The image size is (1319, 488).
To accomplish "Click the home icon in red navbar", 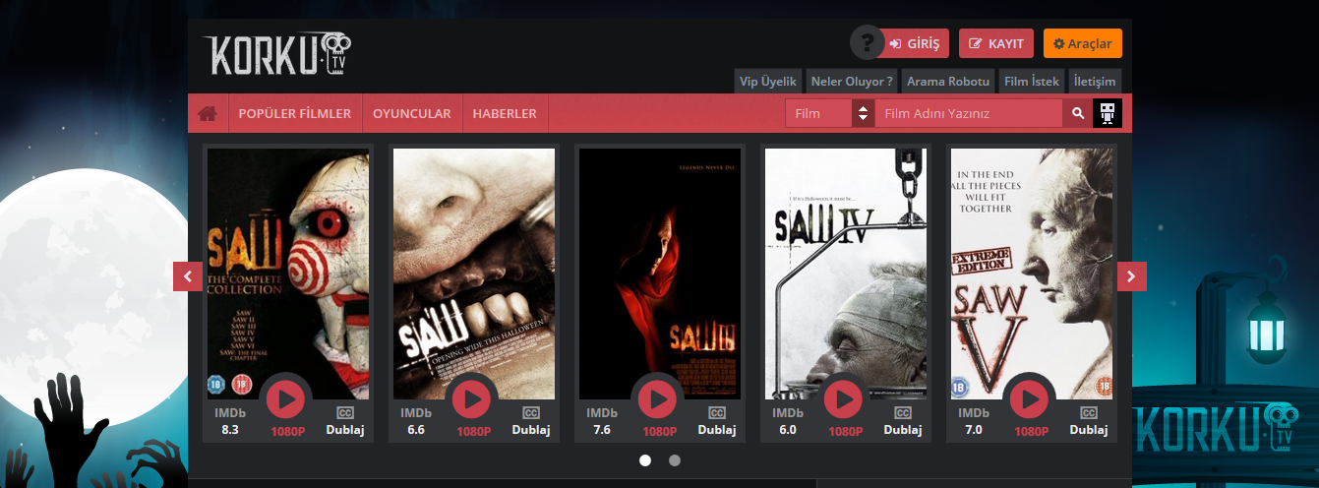I will [x=208, y=113].
